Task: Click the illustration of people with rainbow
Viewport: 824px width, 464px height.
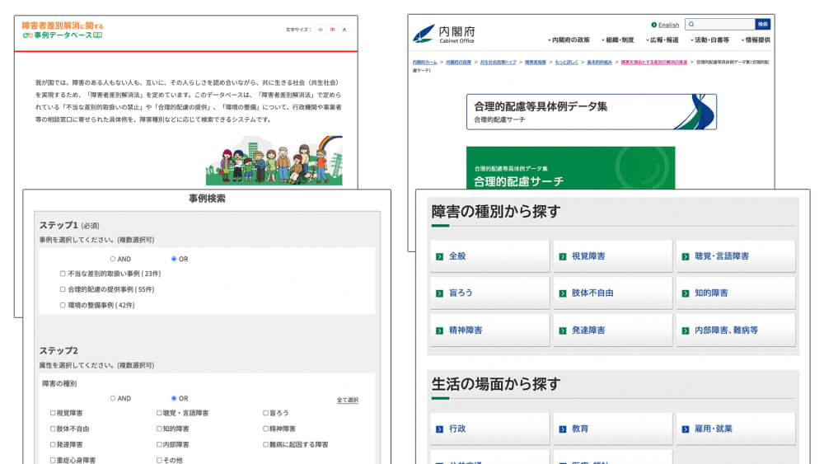Action: click(274, 160)
